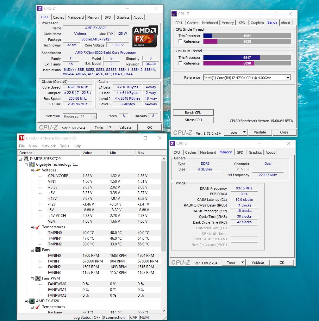Click the Close button in the Bench window
This screenshot has width=319, height=321.
(284, 132)
